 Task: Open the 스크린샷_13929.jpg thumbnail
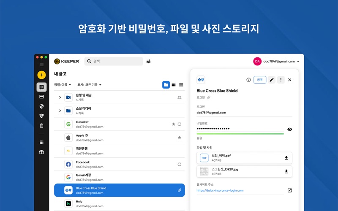(x=204, y=171)
